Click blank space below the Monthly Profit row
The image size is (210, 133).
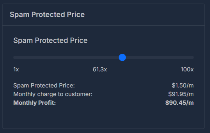coord(103,118)
